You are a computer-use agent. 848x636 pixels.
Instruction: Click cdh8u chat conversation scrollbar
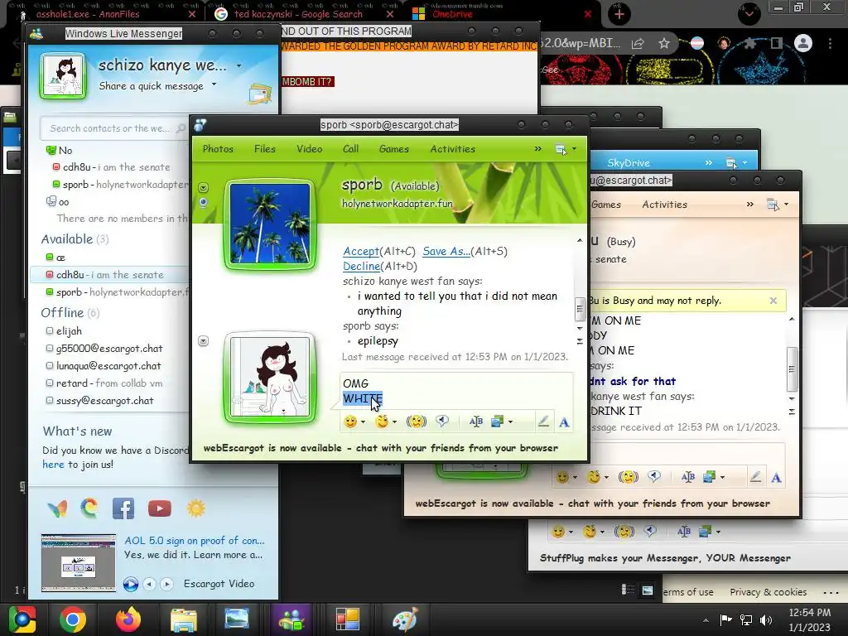coord(792,369)
